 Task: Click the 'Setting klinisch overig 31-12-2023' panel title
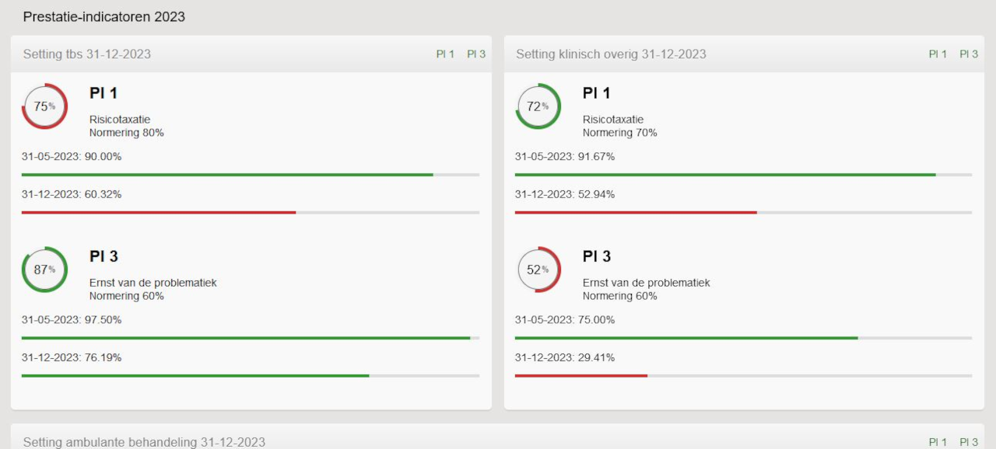tap(611, 54)
